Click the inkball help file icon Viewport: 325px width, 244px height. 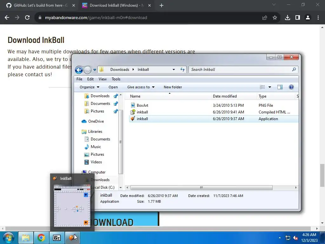[133, 112]
